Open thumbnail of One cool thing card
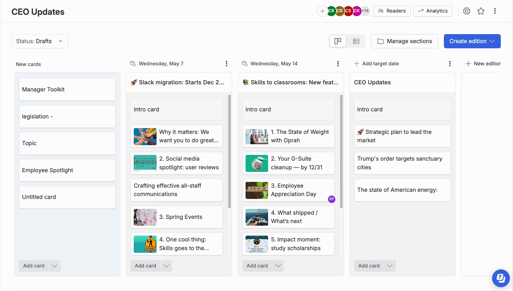 (145, 244)
